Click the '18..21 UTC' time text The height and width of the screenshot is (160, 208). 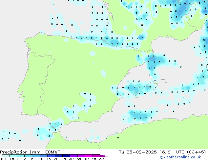[x=172, y=152]
